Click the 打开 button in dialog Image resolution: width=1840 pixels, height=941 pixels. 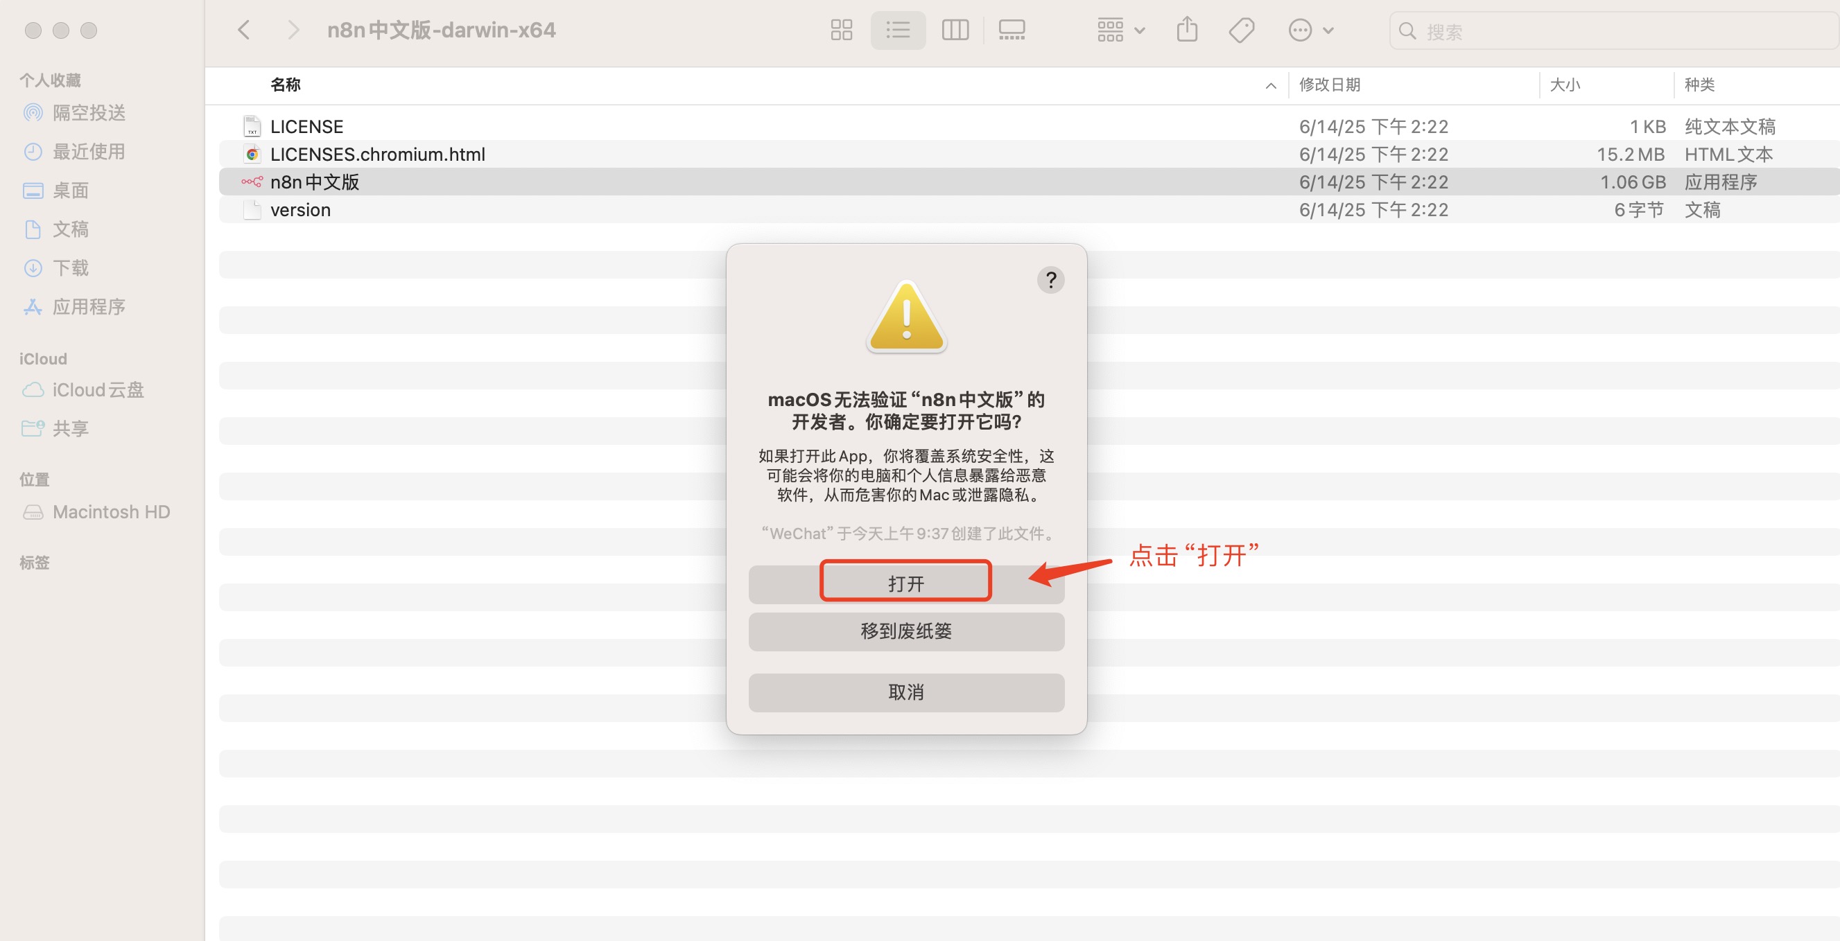905,584
